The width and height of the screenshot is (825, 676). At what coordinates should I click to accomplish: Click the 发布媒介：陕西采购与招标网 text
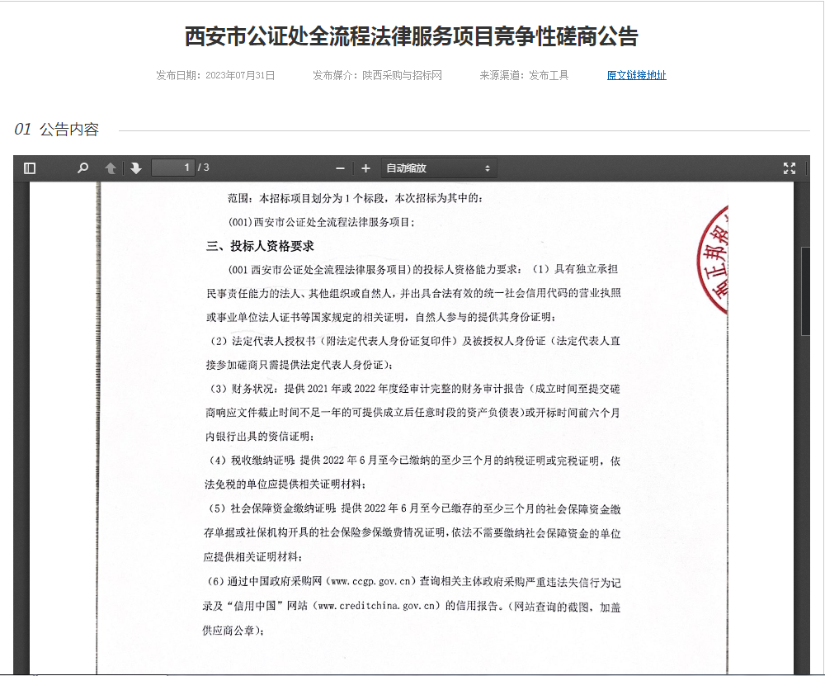(x=377, y=75)
